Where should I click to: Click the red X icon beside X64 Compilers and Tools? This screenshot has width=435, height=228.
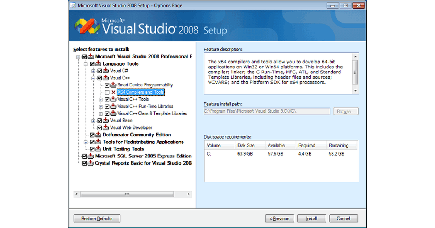(113, 92)
